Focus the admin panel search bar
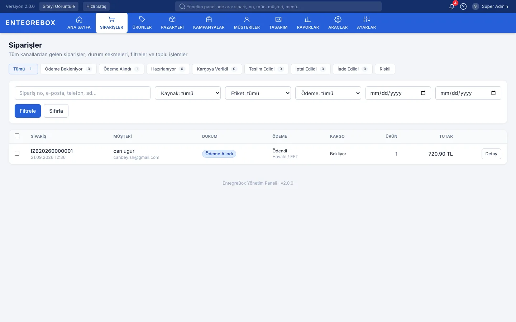Screen dimensions: 516x322 (278, 6)
